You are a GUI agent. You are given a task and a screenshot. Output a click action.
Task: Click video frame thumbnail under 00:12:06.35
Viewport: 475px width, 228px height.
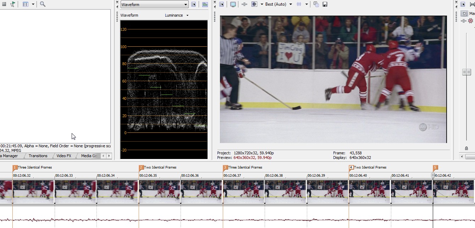(160, 192)
